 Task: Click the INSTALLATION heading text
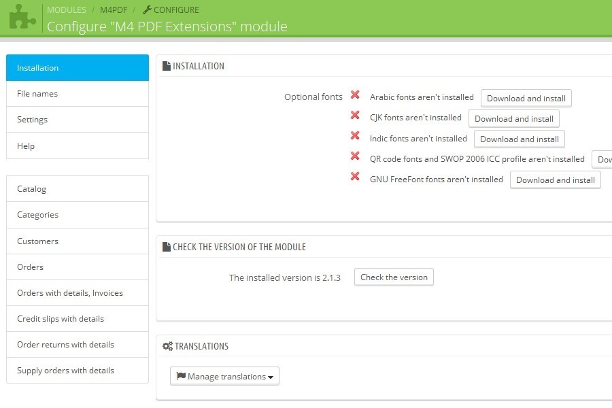pyautogui.click(x=199, y=66)
